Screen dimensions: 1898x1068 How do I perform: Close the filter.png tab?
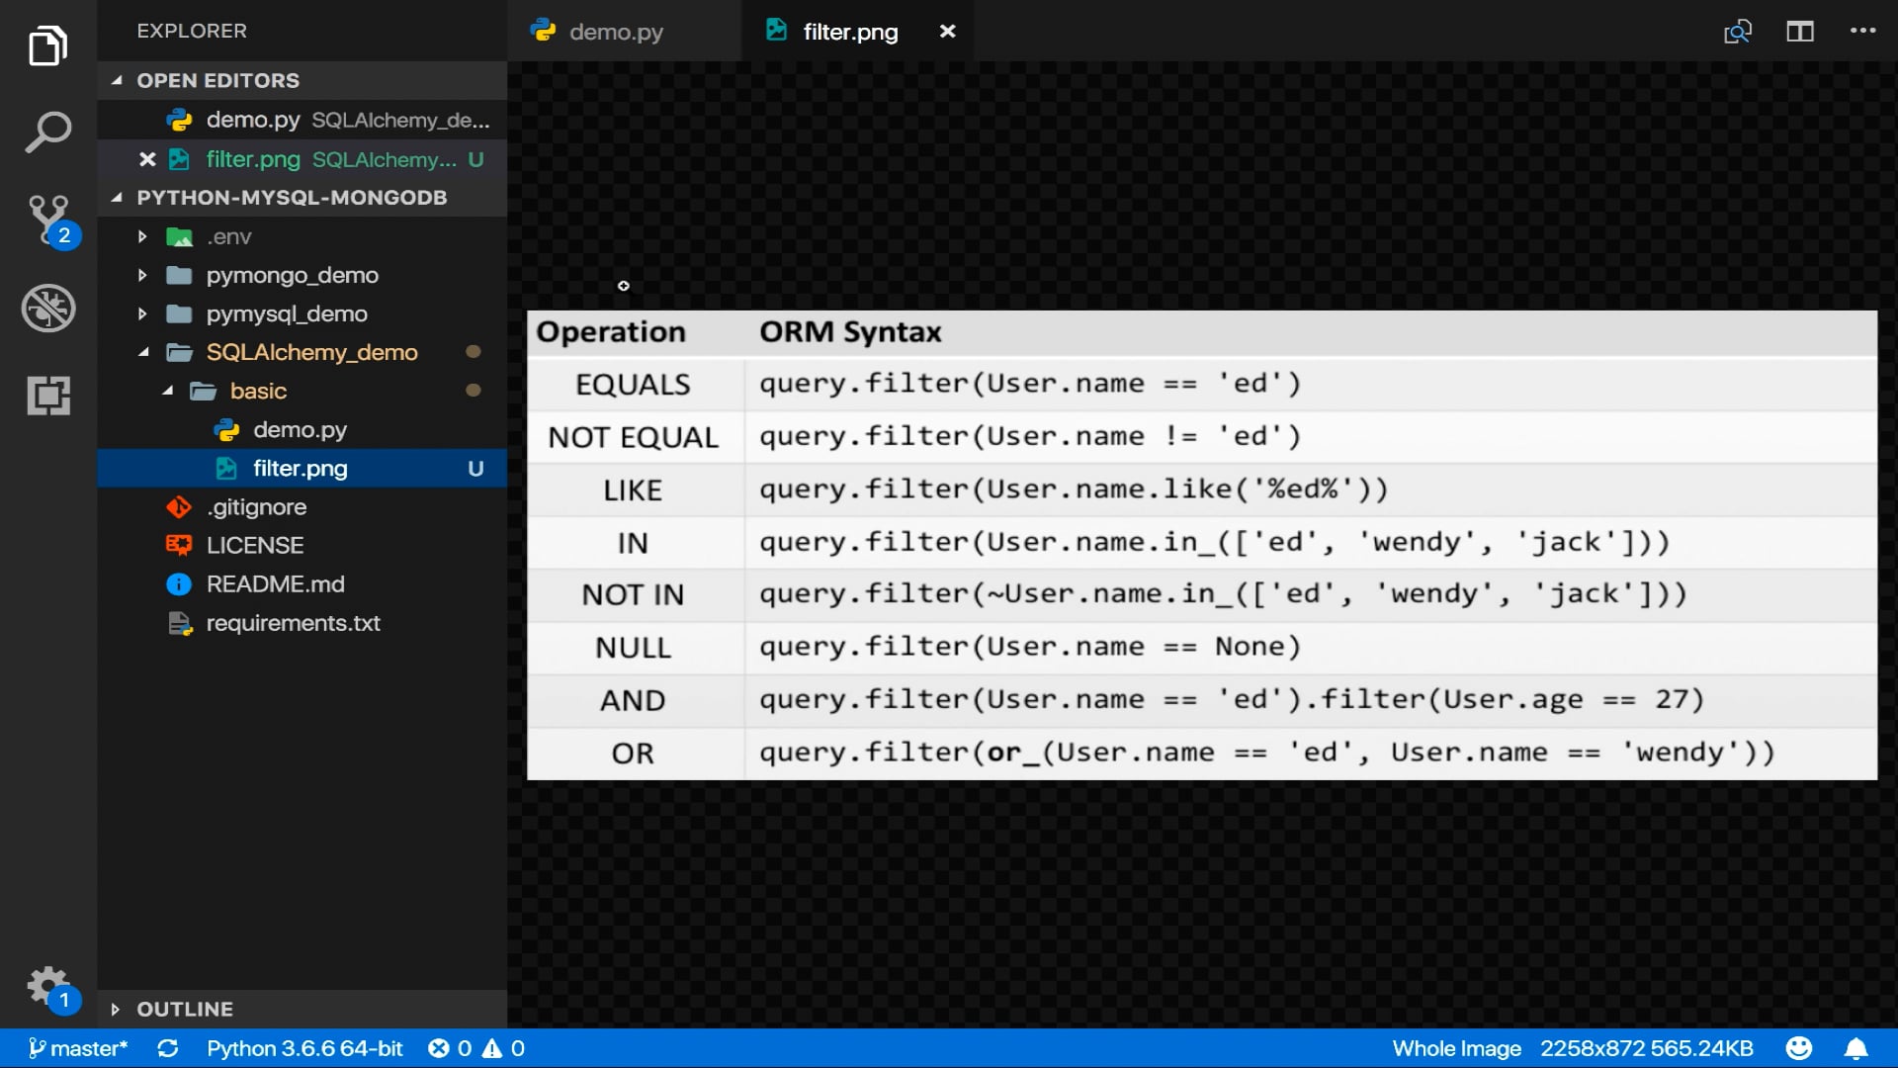(947, 32)
